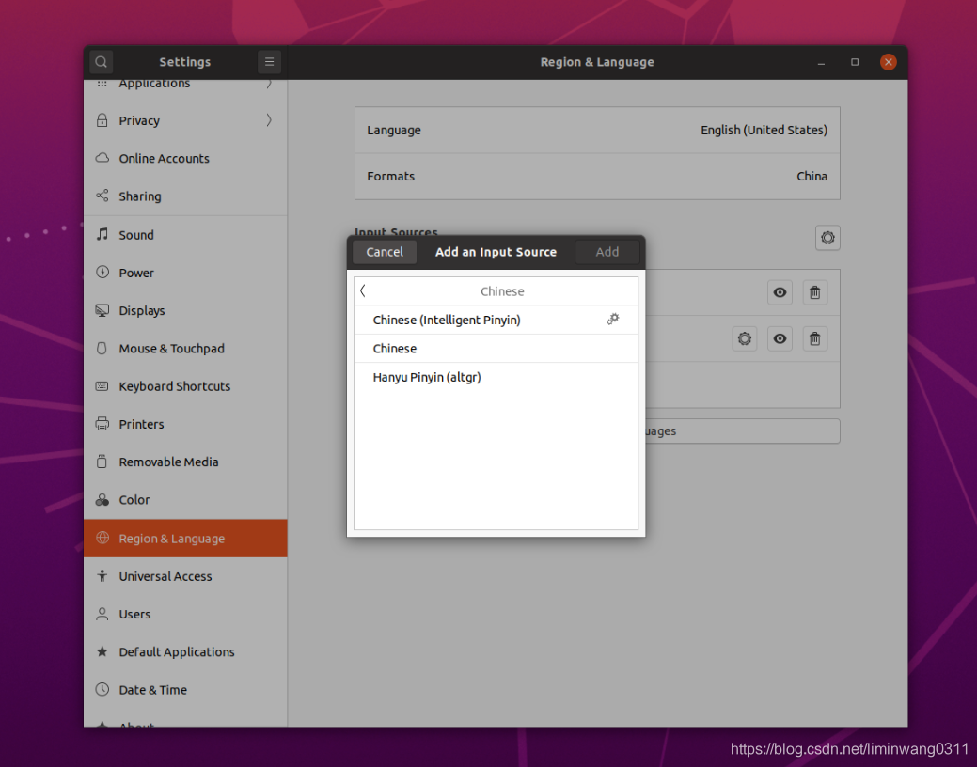This screenshot has height=767, width=977.
Task: Click the Keyboard Shortcuts icon
Action: [102, 386]
